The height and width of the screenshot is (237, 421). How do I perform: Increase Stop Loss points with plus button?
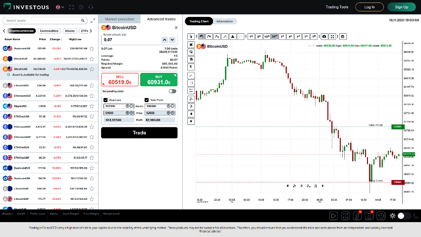tap(127, 106)
